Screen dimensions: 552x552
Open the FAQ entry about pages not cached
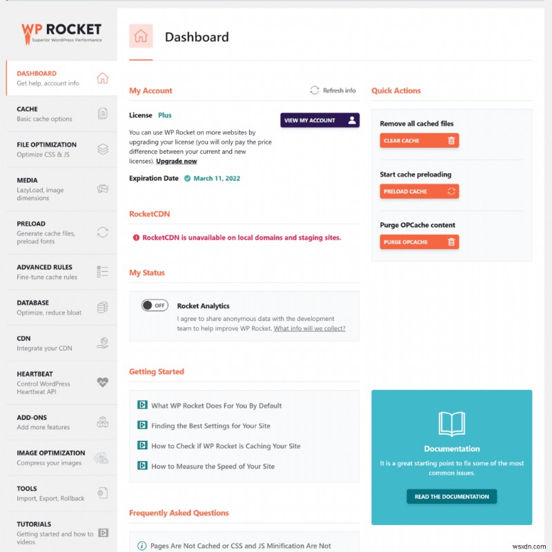click(x=241, y=545)
